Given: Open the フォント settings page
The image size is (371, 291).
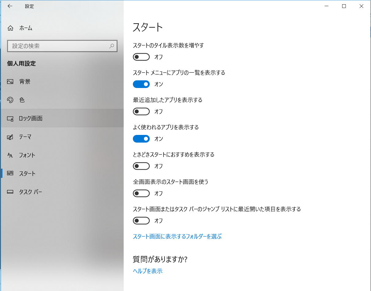Looking at the screenshot, I should tap(62, 155).
